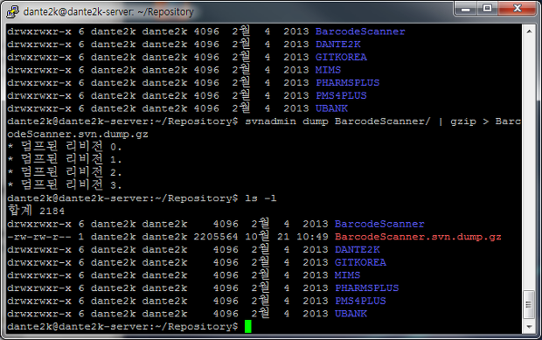Click the green terminal cursor block
Screen dimensions: 542x340
tap(248, 327)
